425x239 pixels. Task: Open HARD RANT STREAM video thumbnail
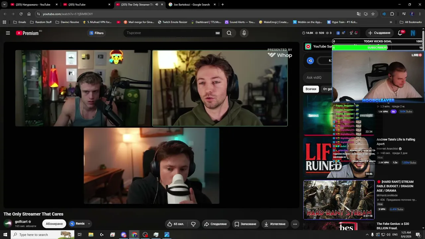(x=339, y=200)
